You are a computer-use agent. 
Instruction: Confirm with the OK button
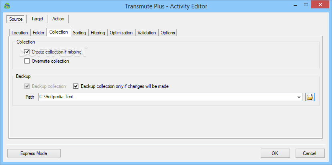(x=275, y=153)
